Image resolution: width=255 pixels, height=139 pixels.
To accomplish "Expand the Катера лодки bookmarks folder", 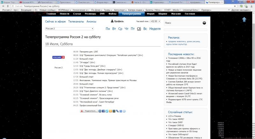I will coord(136,10).
